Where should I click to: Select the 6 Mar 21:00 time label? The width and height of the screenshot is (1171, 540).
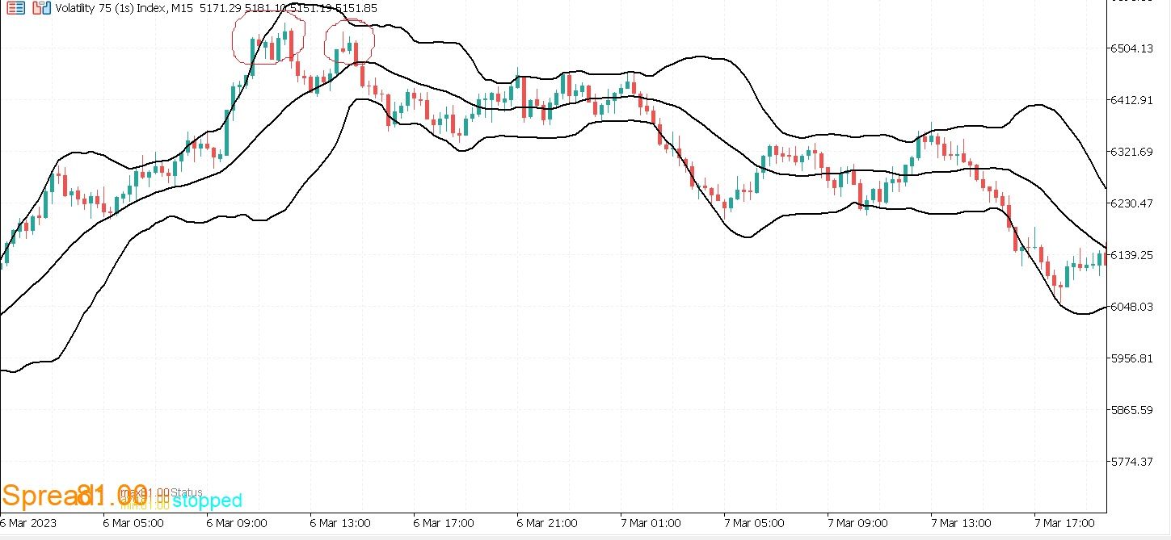click(547, 523)
